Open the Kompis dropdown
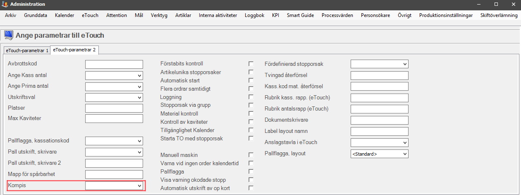 114,186
